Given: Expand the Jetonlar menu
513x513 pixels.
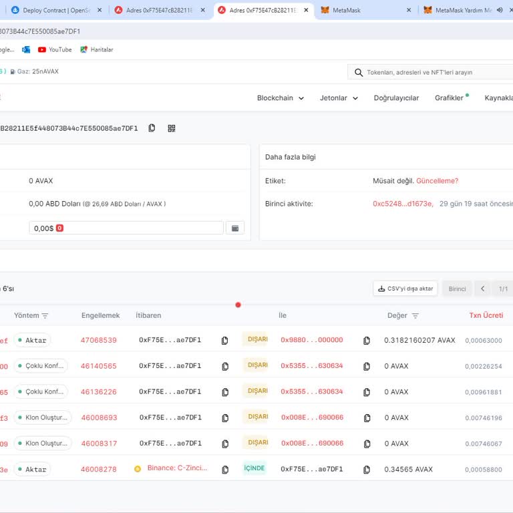Looking at the screenshot, I should (339, 98).
